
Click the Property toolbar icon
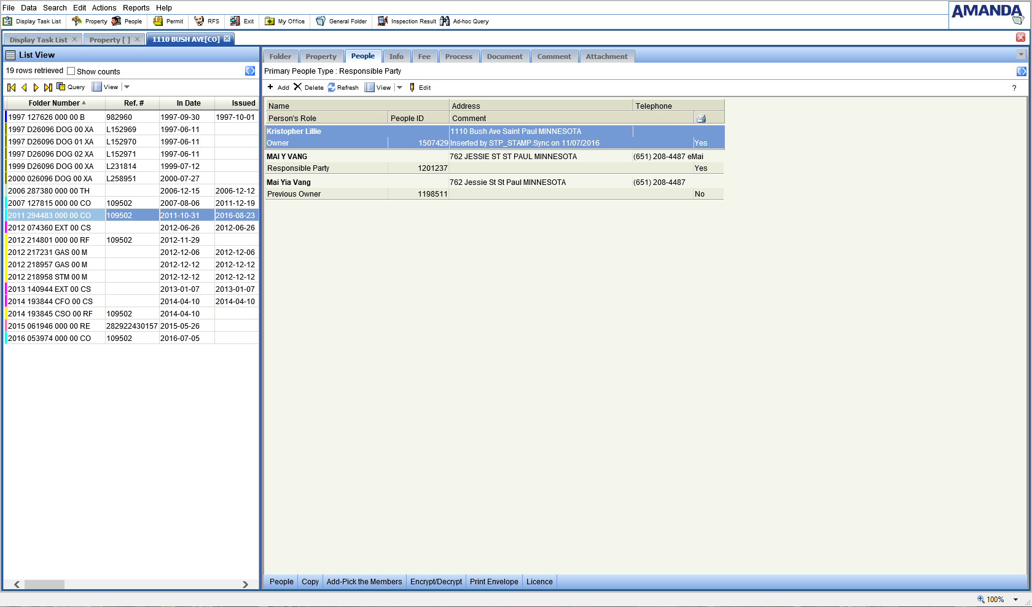pos(77,21)
